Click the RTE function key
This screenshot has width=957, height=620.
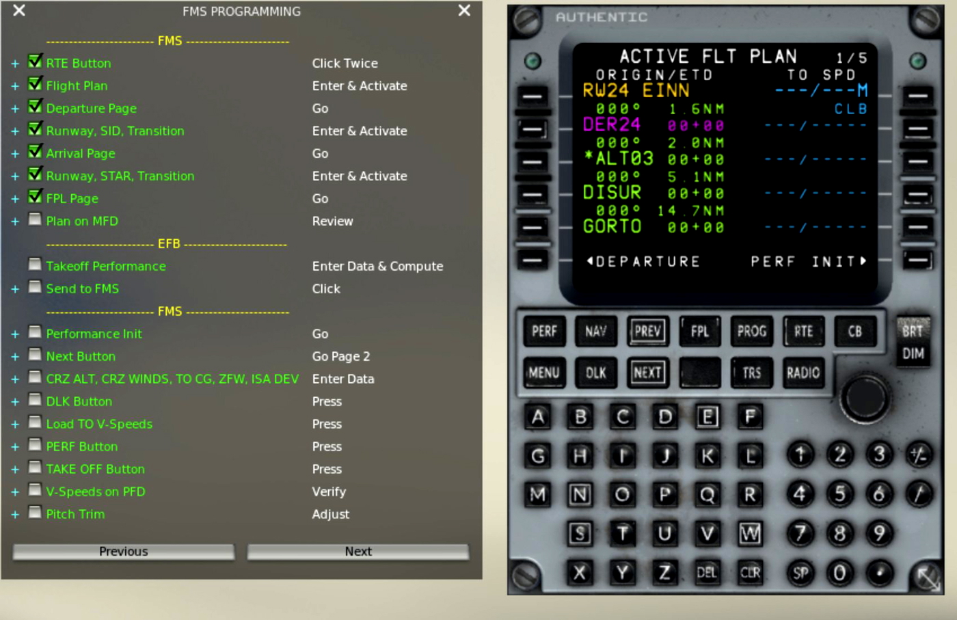click(x=803, y=332)
